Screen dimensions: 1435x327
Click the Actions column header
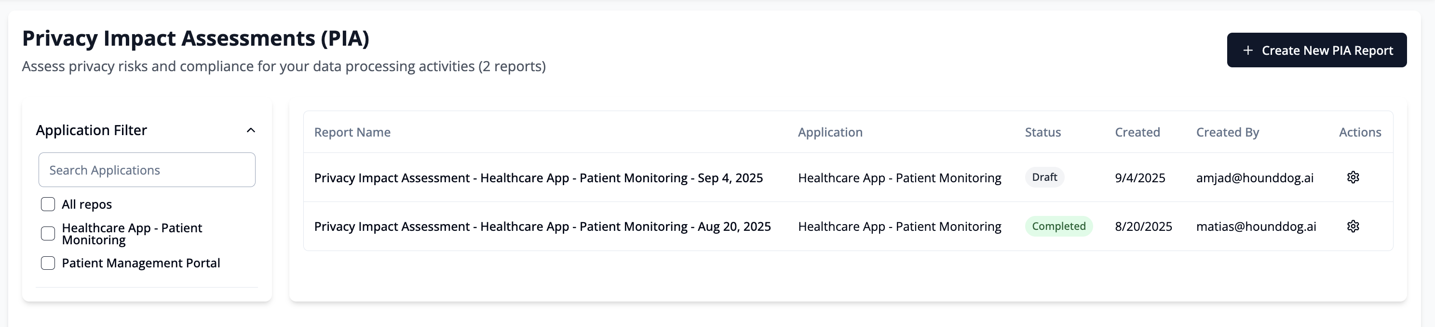click(x=1360, y=132)
